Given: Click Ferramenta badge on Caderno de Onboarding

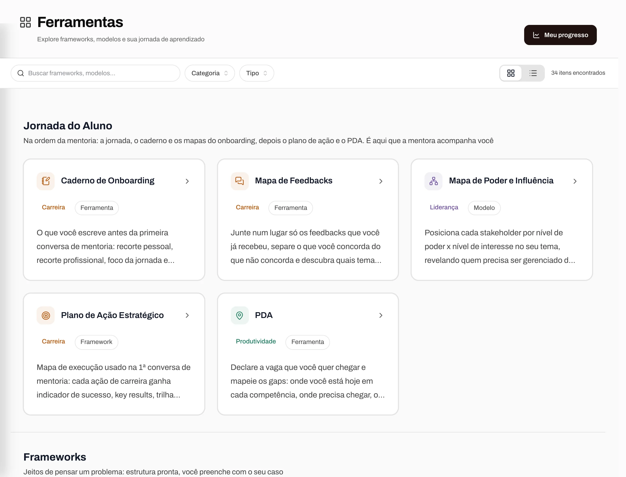Looking at the screenshot, I should coord(97,208).
